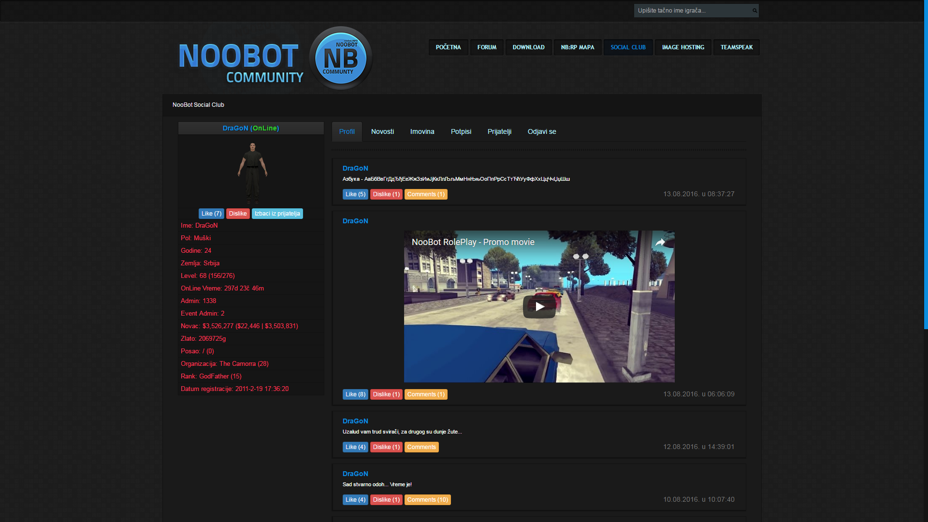Open Comments (10) on the last post
928x522 pixels.
427,500
